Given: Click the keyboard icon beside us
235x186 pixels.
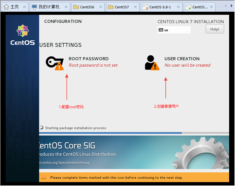Looking at the screenshot, I should click(x=161, y=30).
